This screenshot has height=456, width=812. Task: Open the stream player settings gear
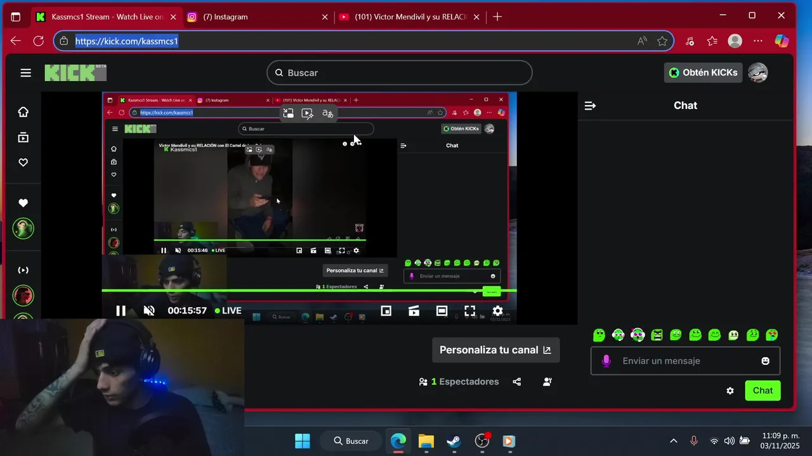498,311
